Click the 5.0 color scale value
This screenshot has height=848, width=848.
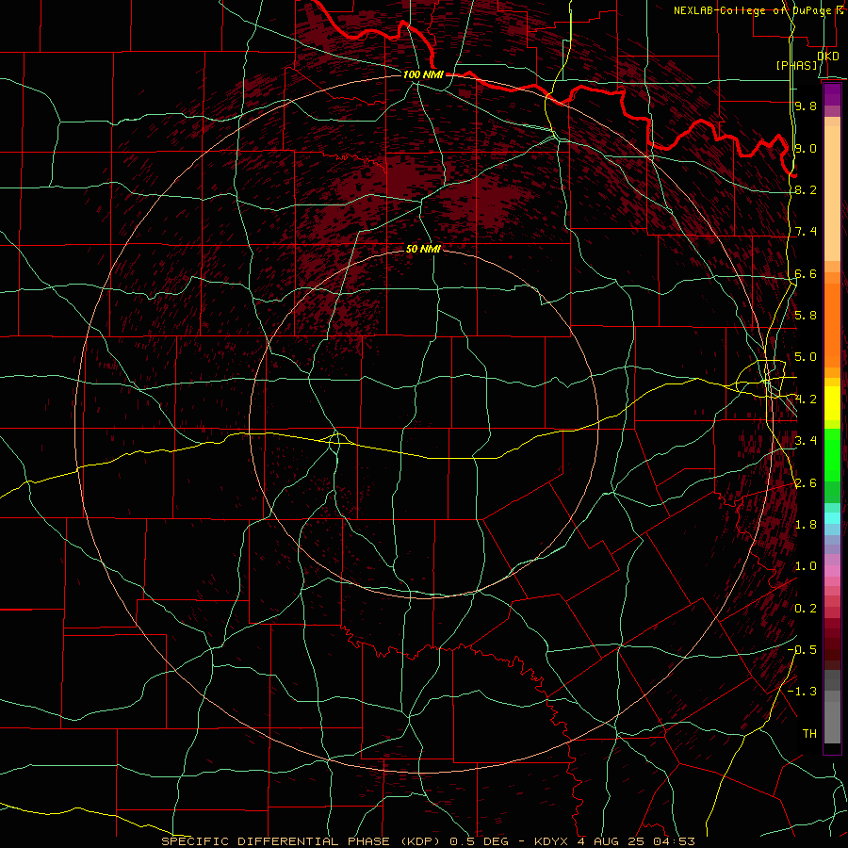coord(806,357)
